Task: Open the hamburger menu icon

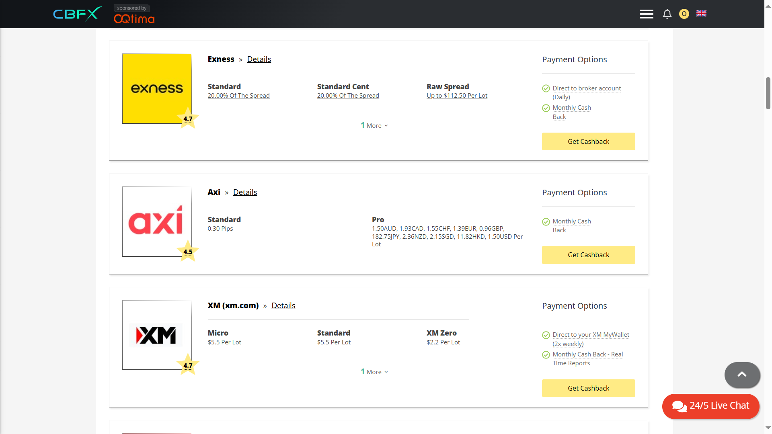Action: pyautogui.click(x=646, y=14)
